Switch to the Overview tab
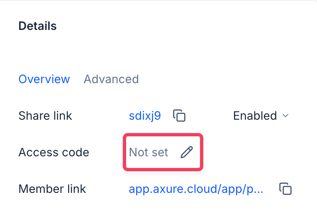The width and height of the screenshot is (317, 212). [44, 79]
